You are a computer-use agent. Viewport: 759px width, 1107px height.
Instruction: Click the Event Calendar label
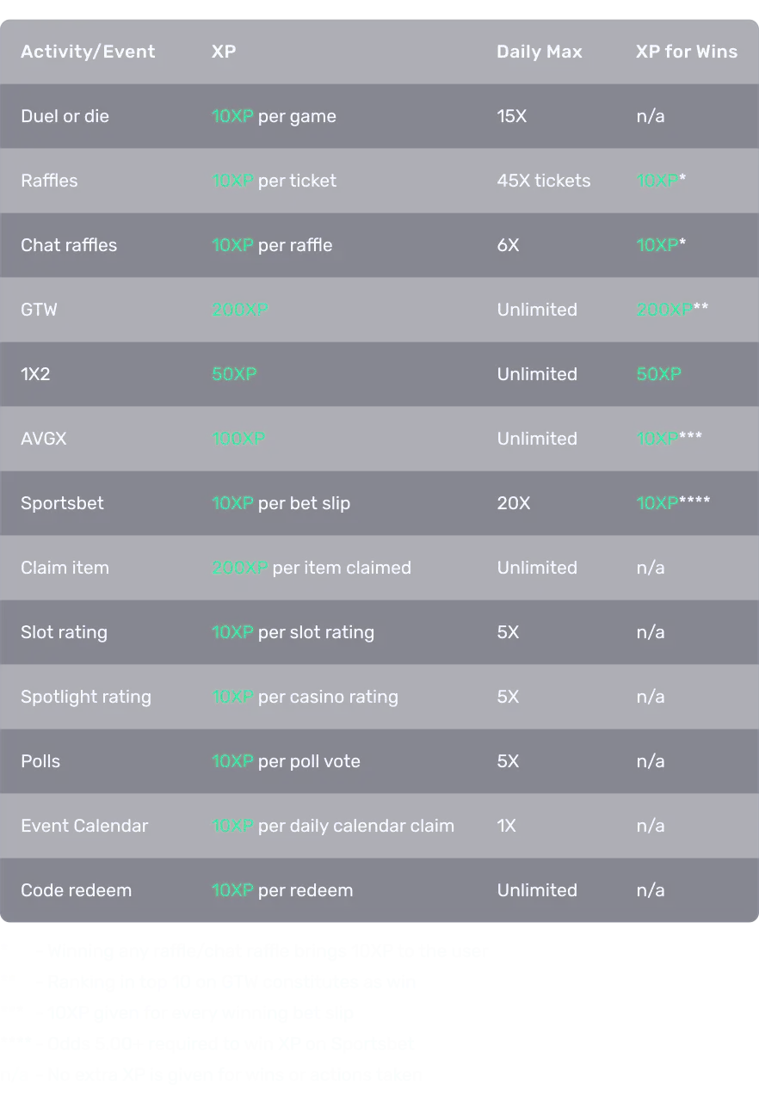(x=84, y=826)
